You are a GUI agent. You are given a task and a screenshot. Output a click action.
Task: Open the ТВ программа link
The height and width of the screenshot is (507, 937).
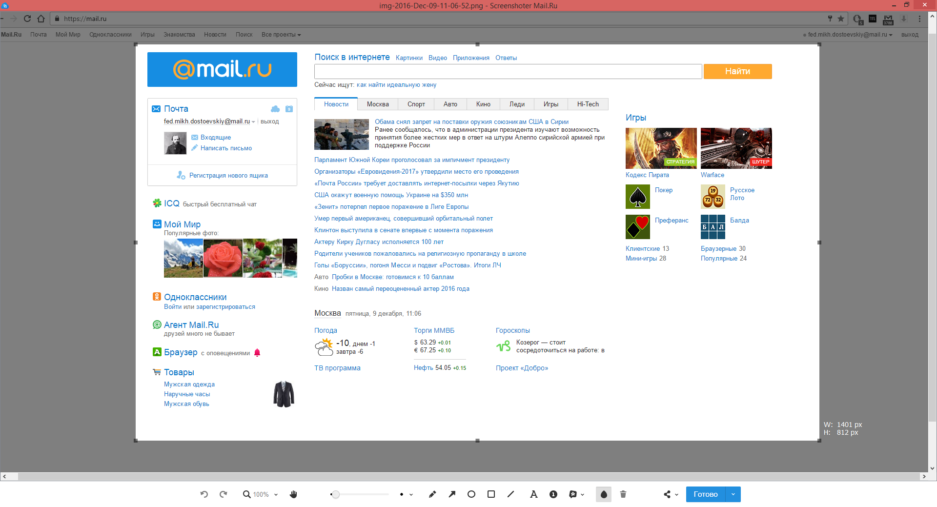(x=337, y=368)
